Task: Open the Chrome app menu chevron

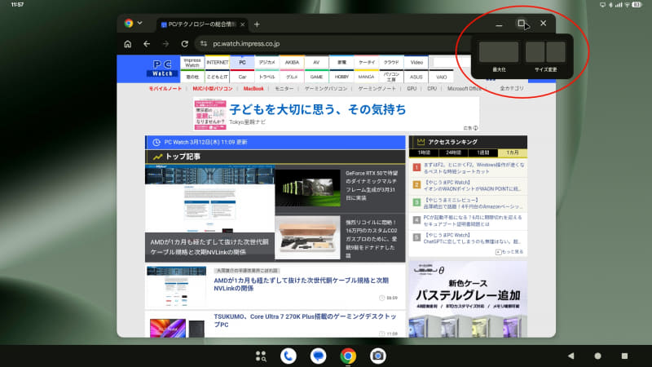Action: pyautogui.click(x=139, y=23)
